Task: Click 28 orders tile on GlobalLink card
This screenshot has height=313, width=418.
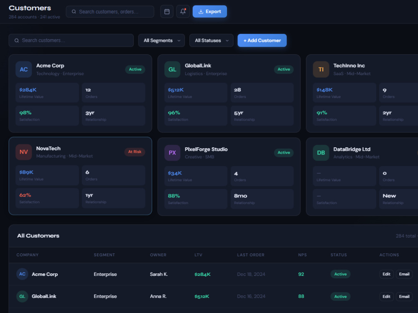Action: click(262, 93)
